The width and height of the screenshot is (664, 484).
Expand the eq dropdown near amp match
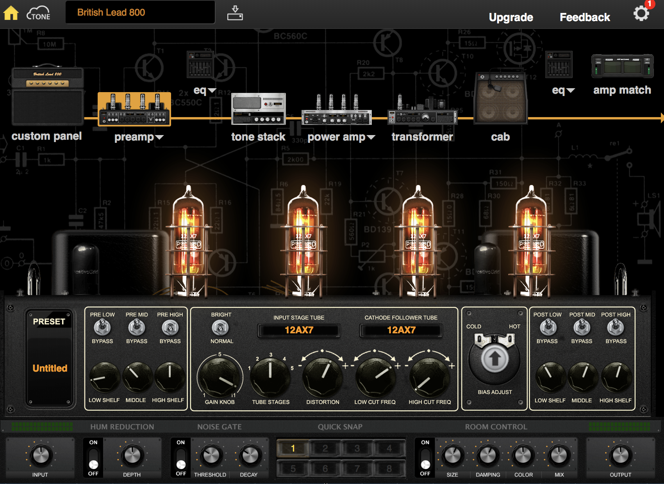[x=571, y=91]
